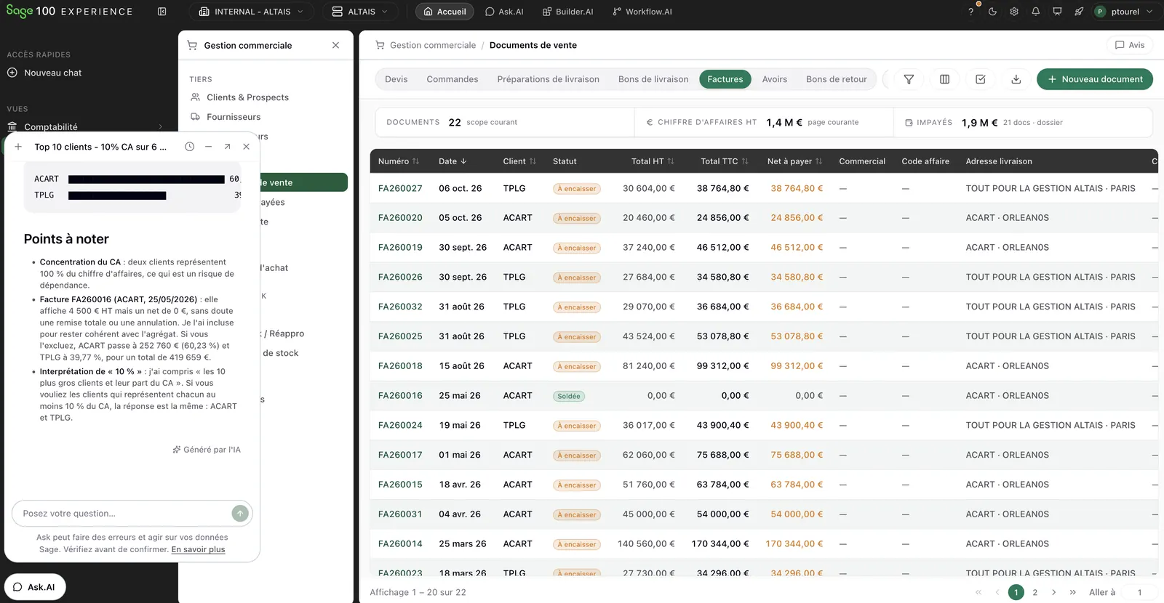Click the Sage 100 Experience logo
Image resolution: width=1164 pixels, height=603 pixels.
pos(70,11)
